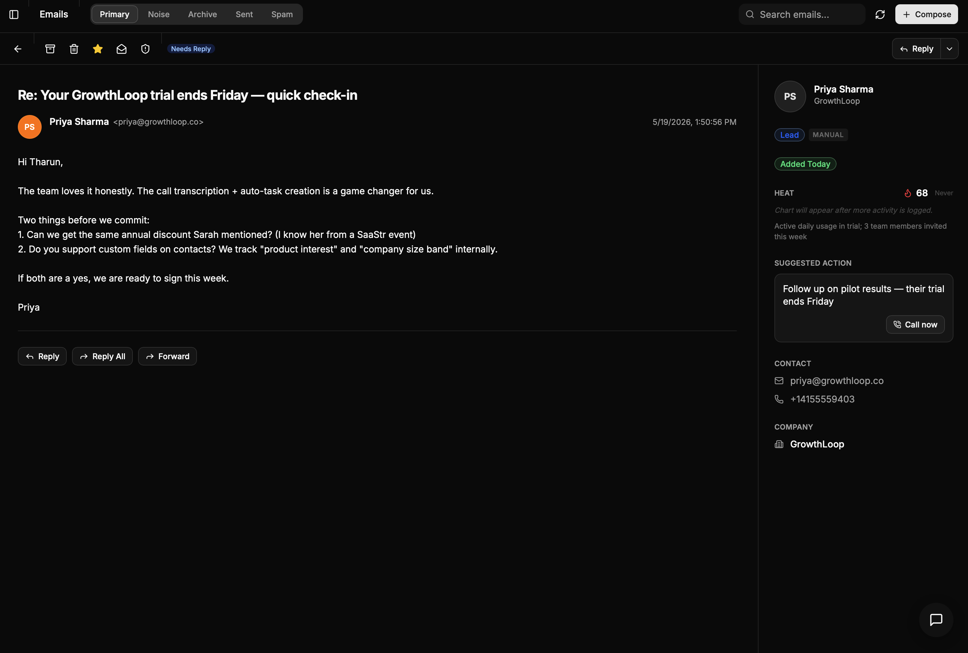This screenshot has width=968, height=653.
Task: Click the top-right Reply button
Action: tap(916, 49)
